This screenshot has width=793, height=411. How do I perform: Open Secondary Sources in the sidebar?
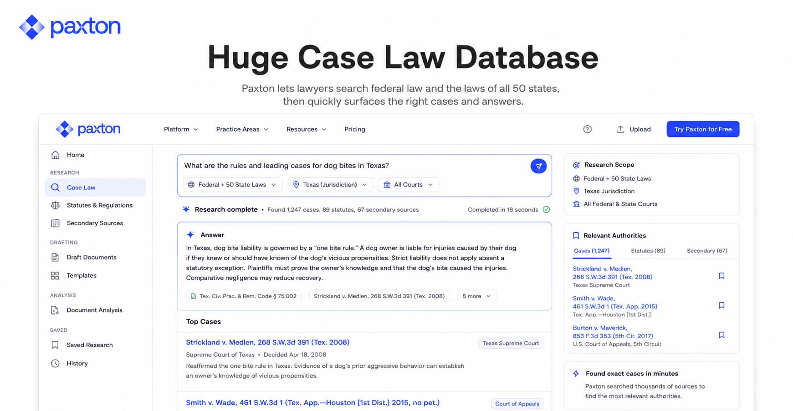95,223
